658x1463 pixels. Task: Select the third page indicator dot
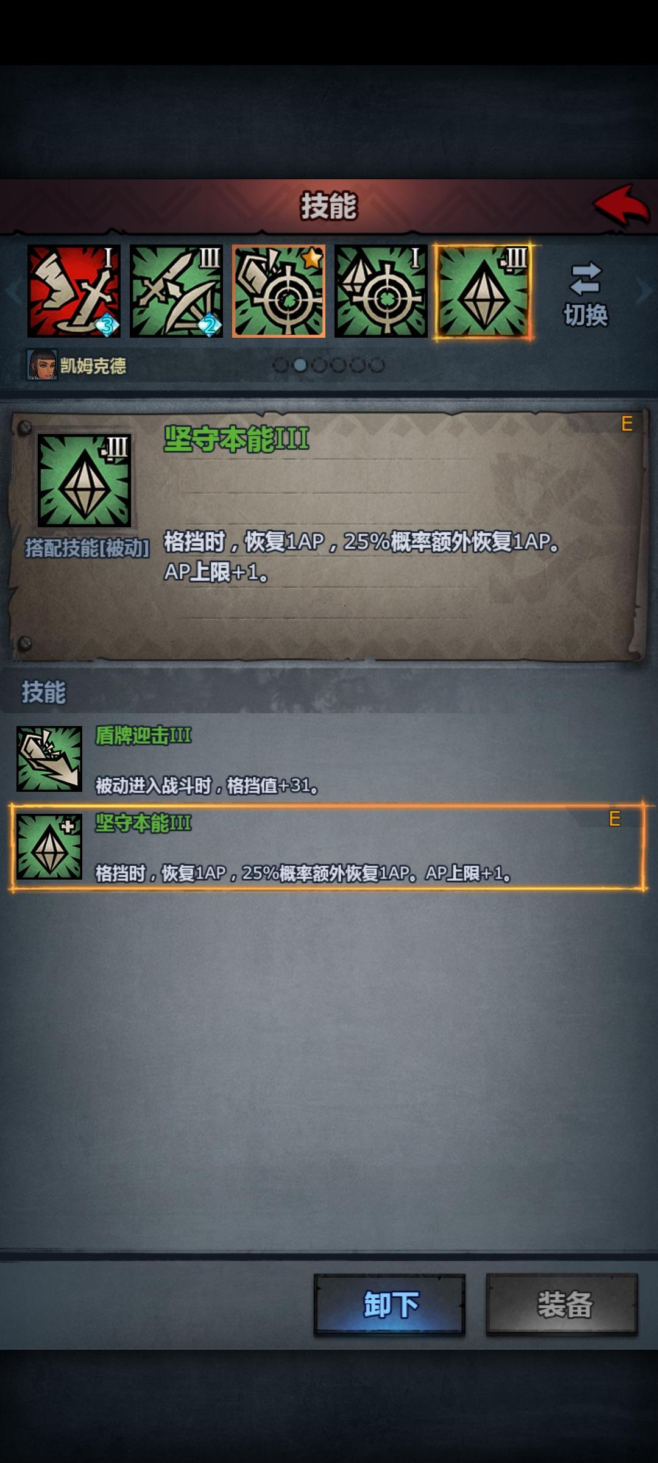[x=319, y=365]
